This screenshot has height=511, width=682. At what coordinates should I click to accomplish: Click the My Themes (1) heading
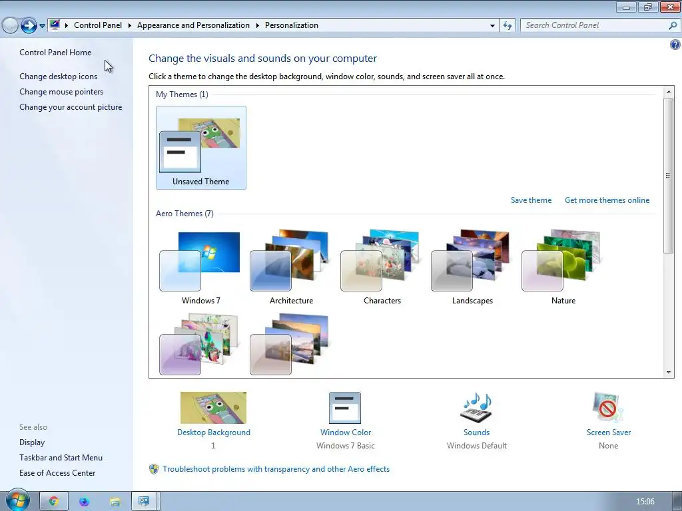click(x=182, y=94)
